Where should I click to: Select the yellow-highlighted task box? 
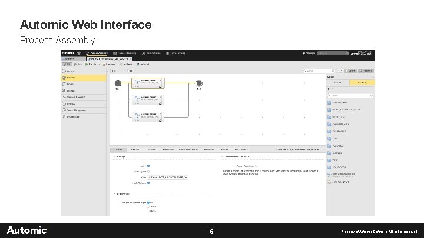[148, 83]
